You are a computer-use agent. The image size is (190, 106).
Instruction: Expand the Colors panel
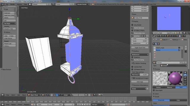[156, 94]
